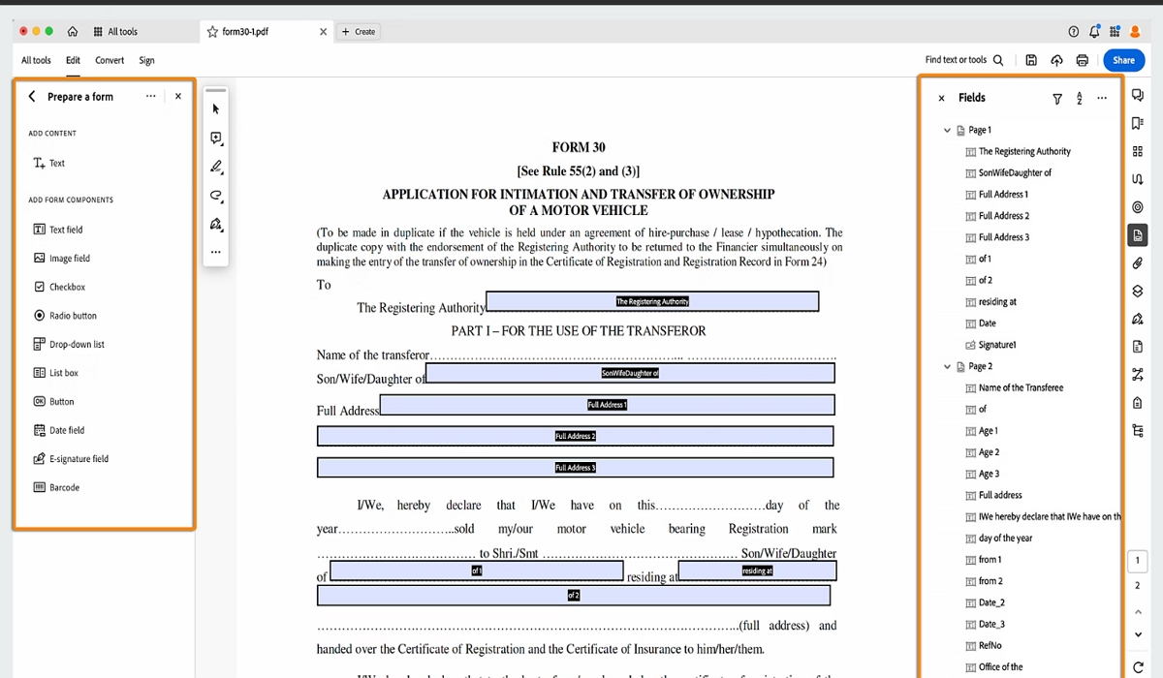The height and width of the screenshot is (678, 1163).
Task: Save the document with the floppy icon
Action: (1031, 60)
